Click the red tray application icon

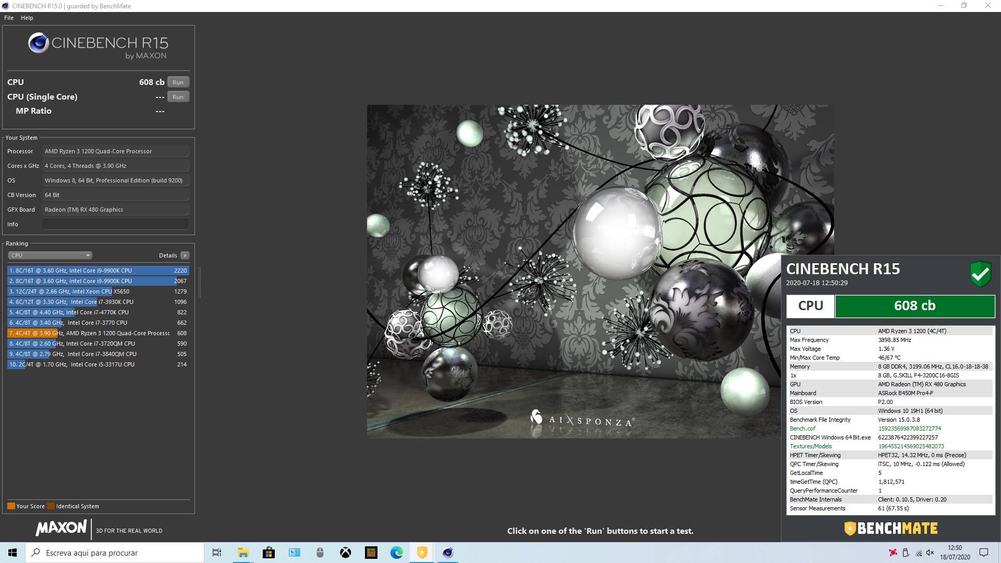893,553
